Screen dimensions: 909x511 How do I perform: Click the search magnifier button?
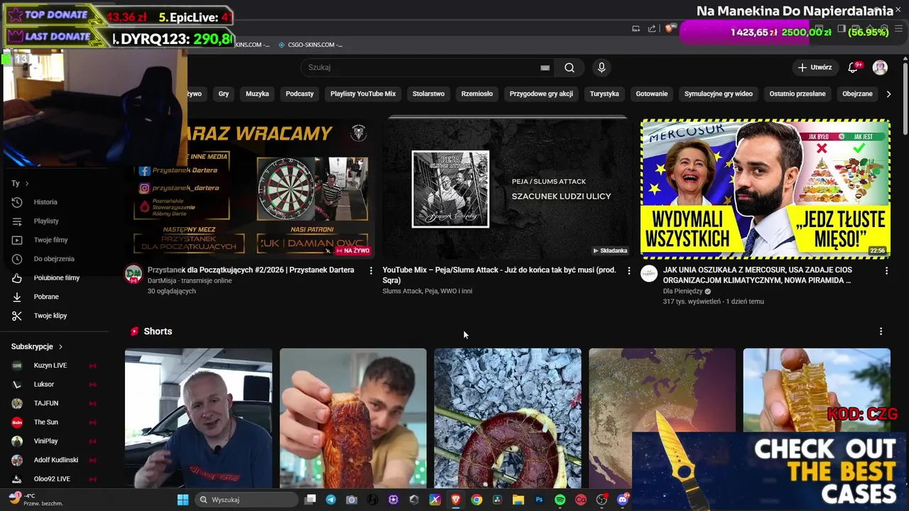570,67
